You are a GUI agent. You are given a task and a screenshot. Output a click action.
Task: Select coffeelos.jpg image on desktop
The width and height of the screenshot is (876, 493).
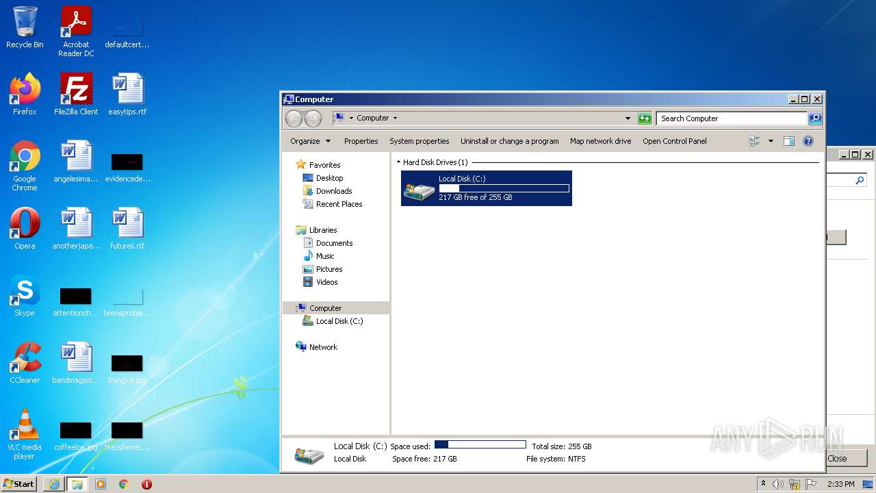pyautogui.click(x=76, y=435)
